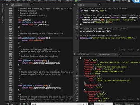Open package.json editor settings gear
Screen dimensions: 140x105
click(138, 99)
